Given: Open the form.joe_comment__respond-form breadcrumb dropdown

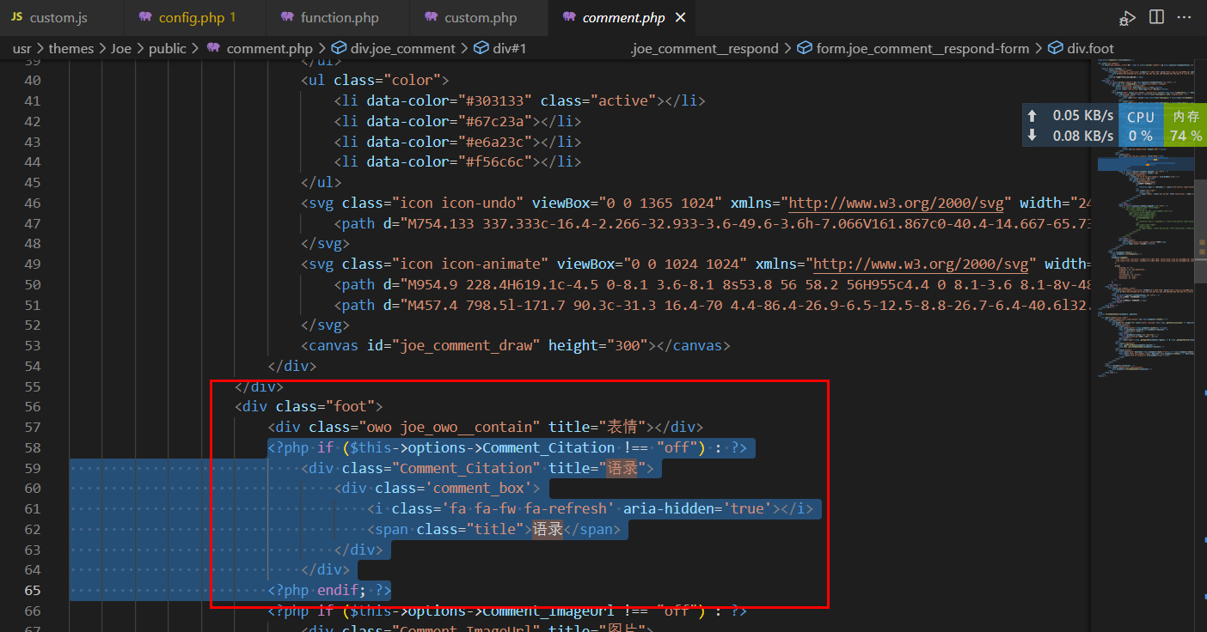Looking at the screenshot, I should (x=922, y=49).
